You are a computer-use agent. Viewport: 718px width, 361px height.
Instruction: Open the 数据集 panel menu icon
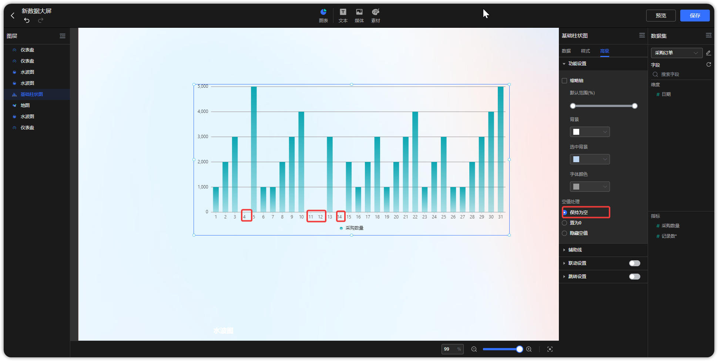tap(709, 35)
